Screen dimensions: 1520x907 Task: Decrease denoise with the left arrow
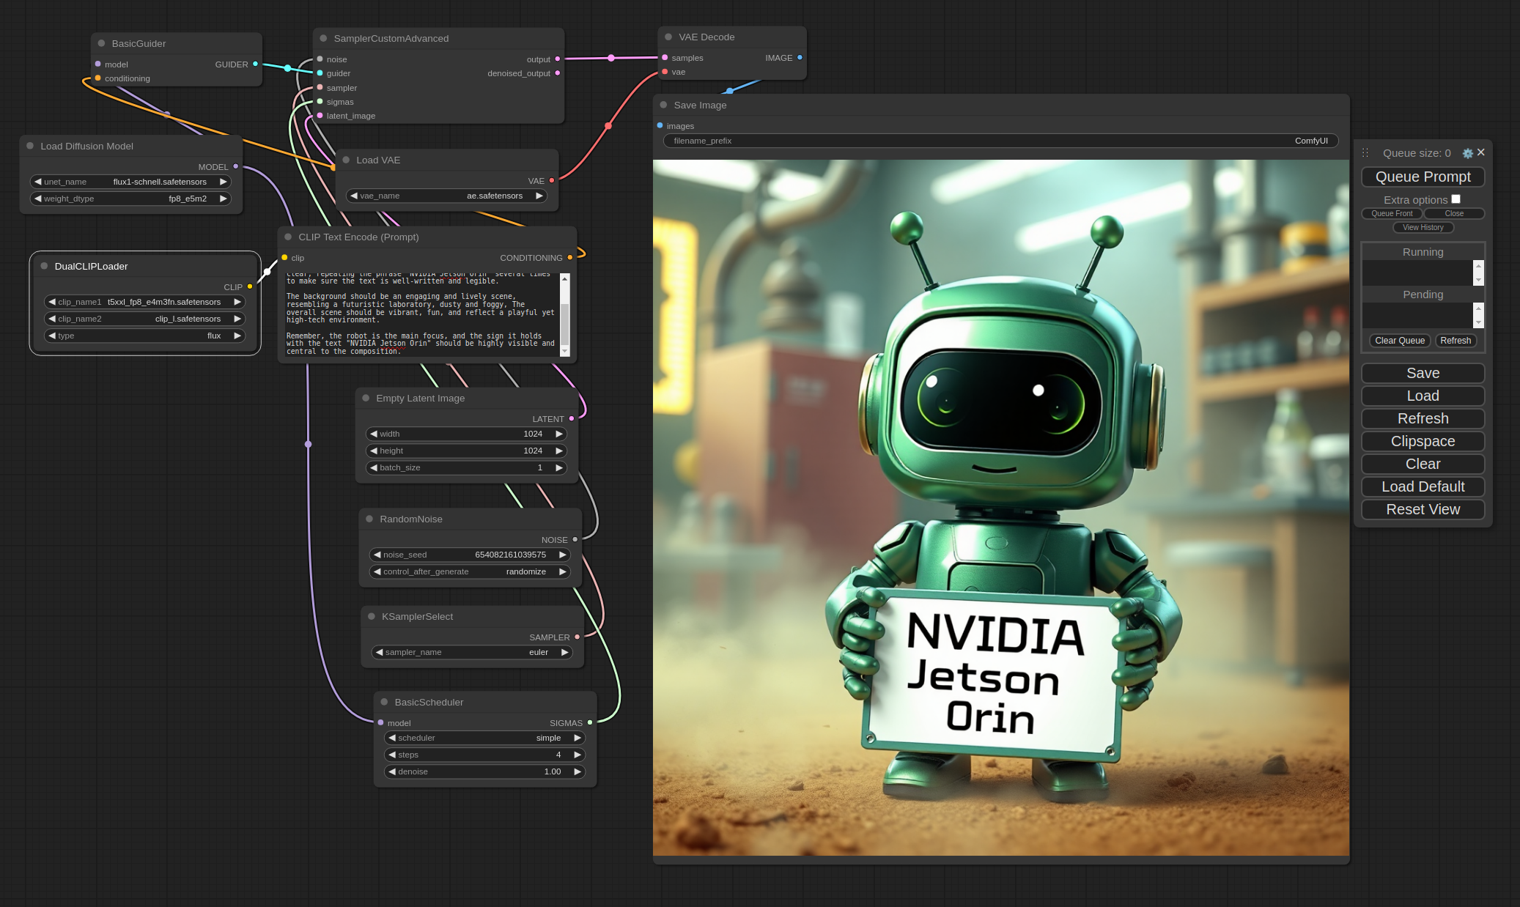coord(391,771)
